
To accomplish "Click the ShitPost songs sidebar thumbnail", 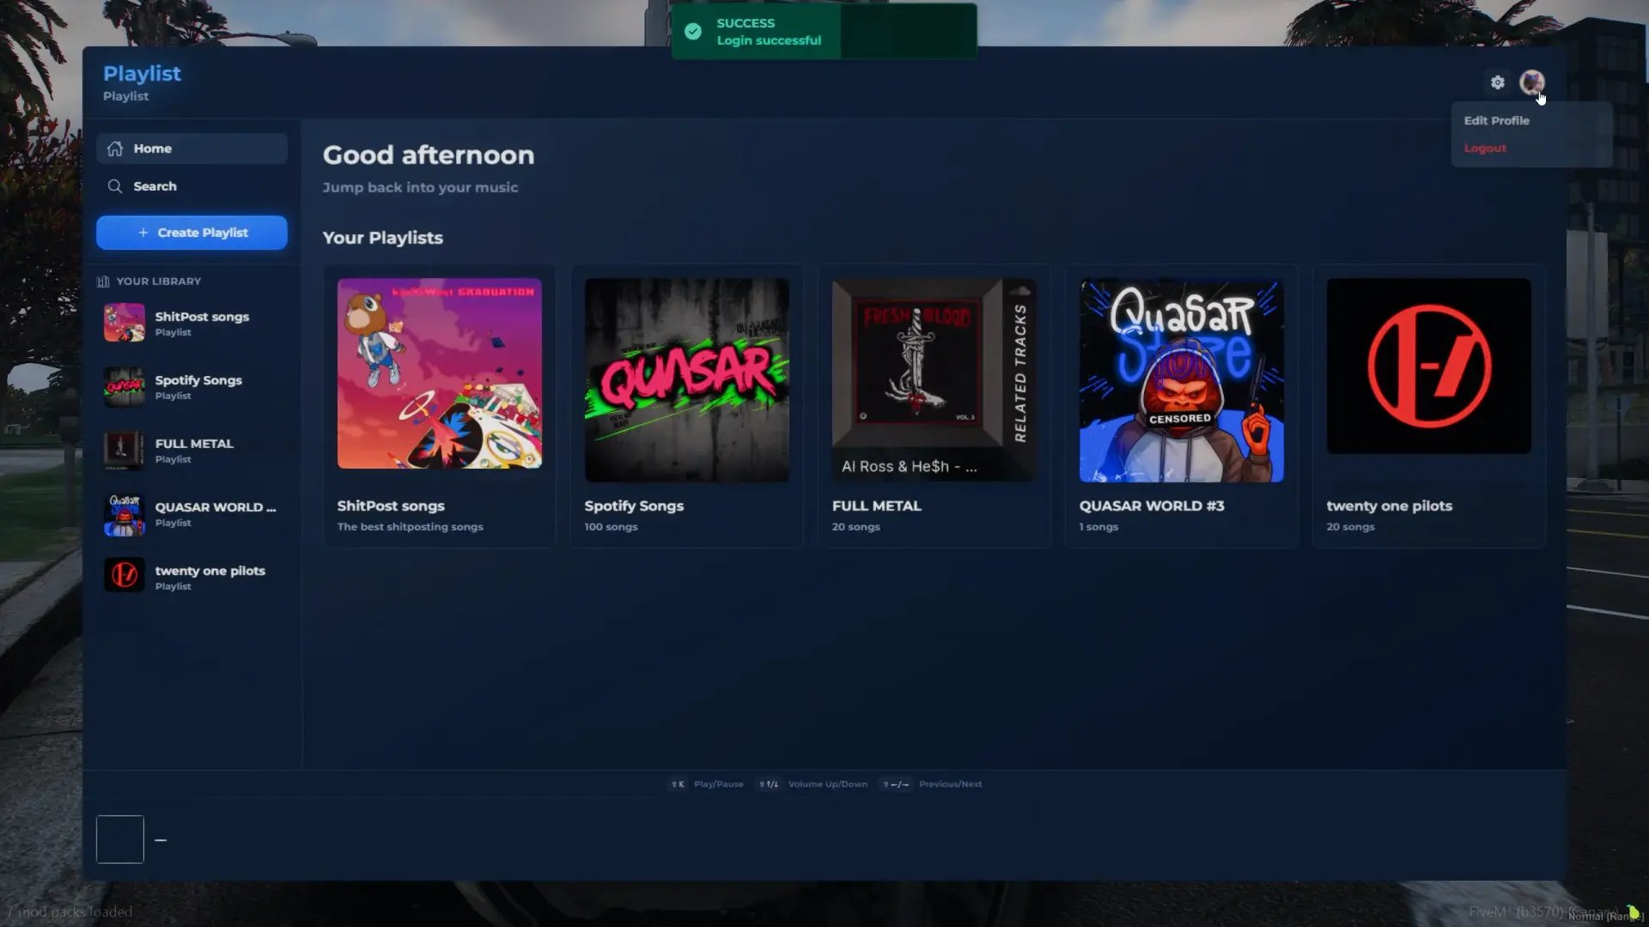I will pyautogui.click(x=125, y=324).
